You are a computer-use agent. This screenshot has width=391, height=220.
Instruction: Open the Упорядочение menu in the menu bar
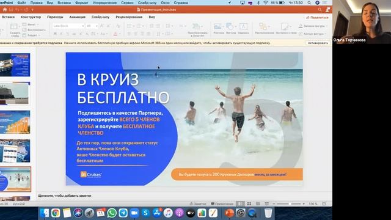(x=104, y=2)
